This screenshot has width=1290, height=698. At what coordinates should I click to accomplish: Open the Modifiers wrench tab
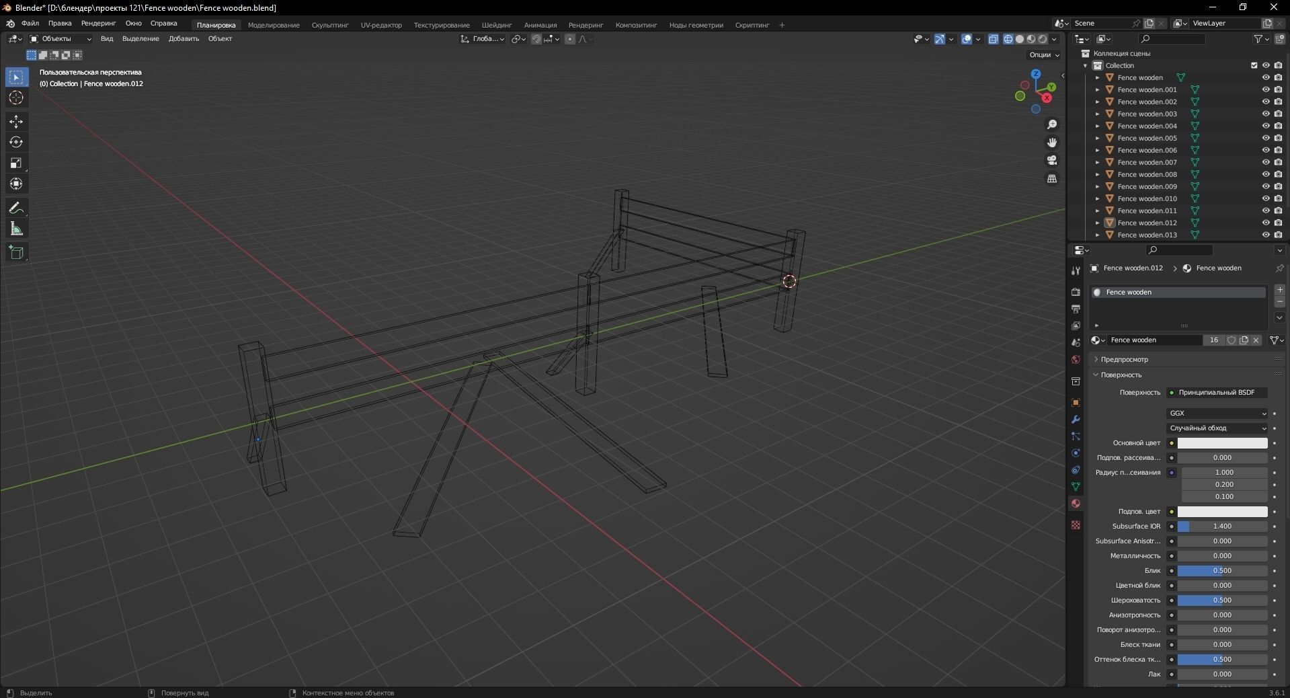coord(1076,420)
